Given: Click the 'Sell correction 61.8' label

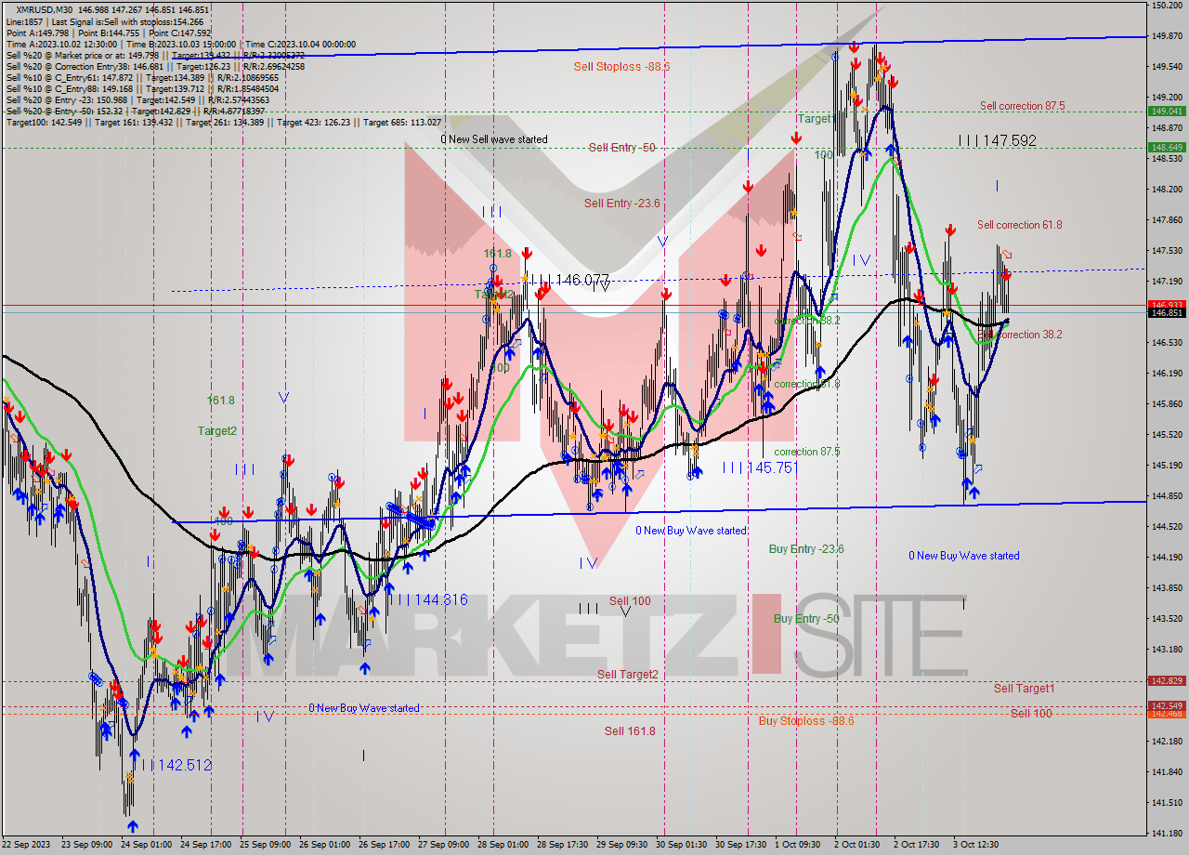Looking at the screenshot, I should [1019, 225].
